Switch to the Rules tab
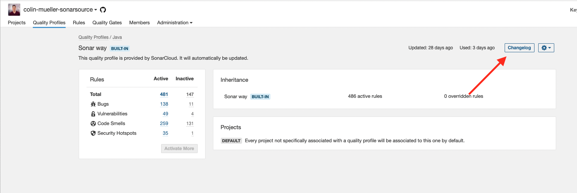 click(79, 23)
